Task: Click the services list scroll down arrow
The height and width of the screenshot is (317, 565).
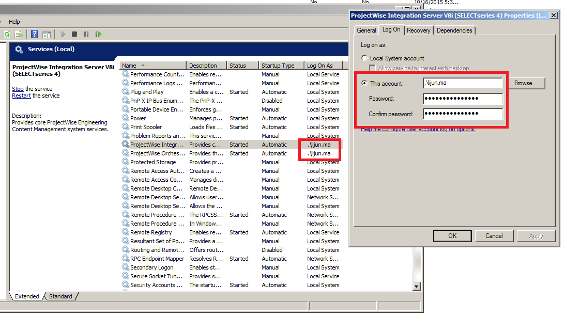Action: [x=417, y=287]
